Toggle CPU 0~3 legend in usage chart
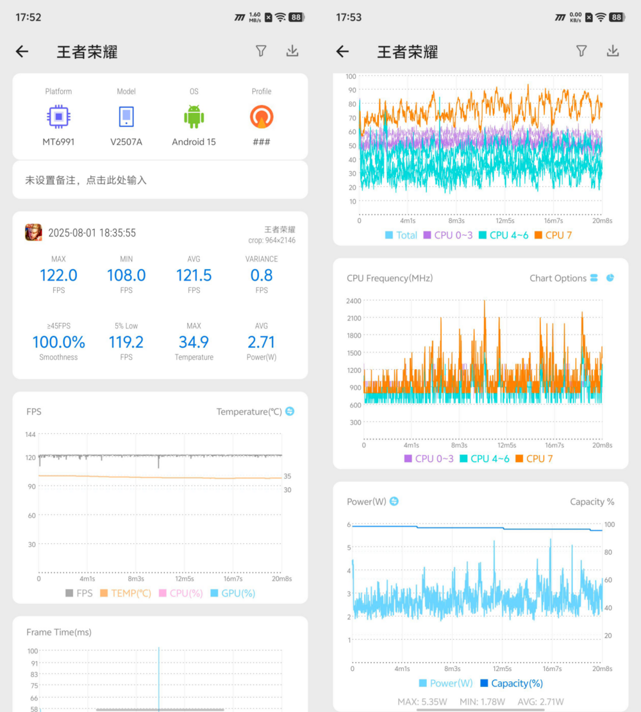Image resolution: width=641 pixels, height=712 pixels. (448, 235)
